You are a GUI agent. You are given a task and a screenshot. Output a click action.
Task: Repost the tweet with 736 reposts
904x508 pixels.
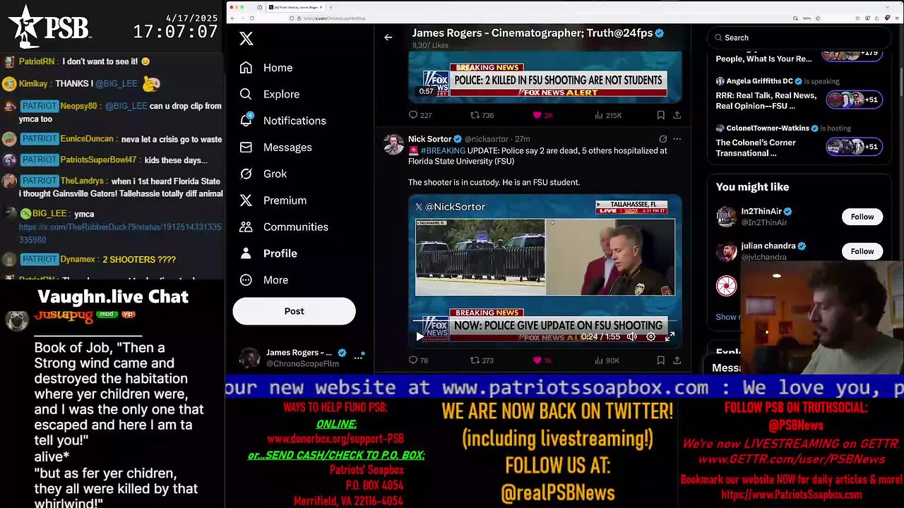[x=482, y=115]
